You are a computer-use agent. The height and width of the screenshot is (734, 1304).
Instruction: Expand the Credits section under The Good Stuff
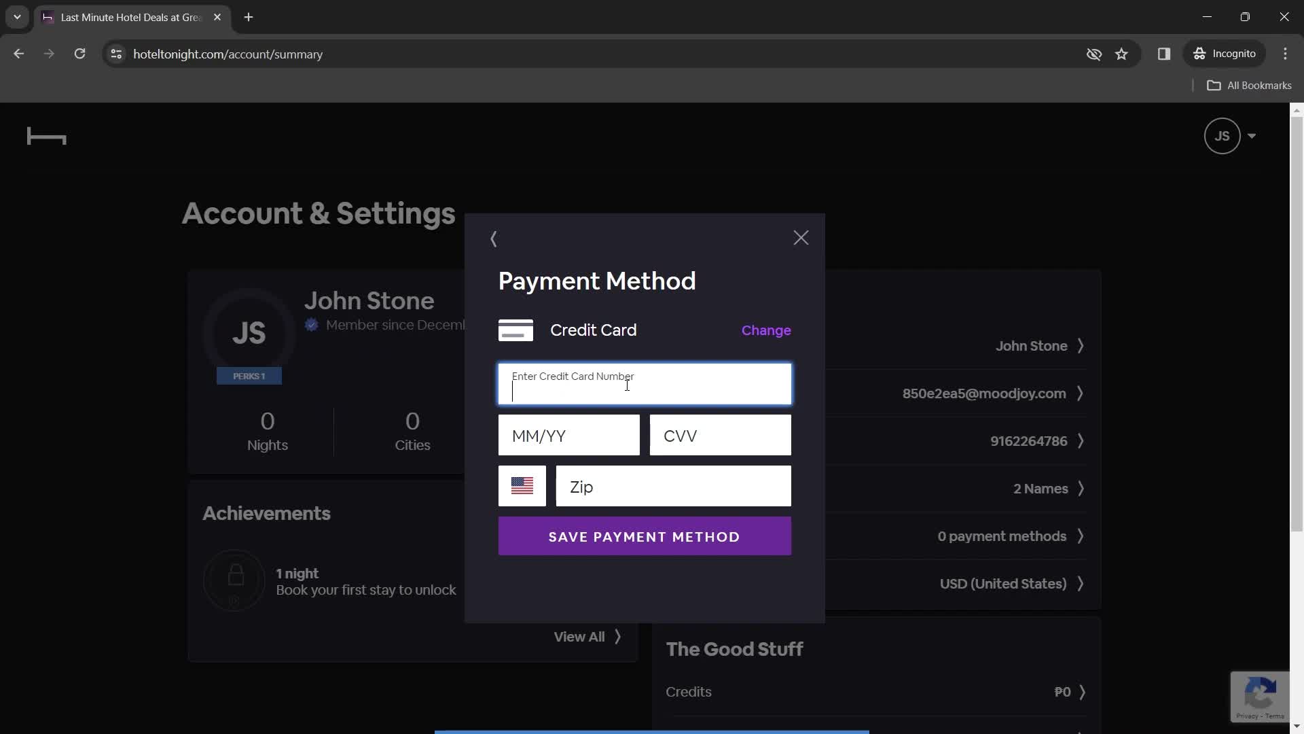coord(1083,692)
